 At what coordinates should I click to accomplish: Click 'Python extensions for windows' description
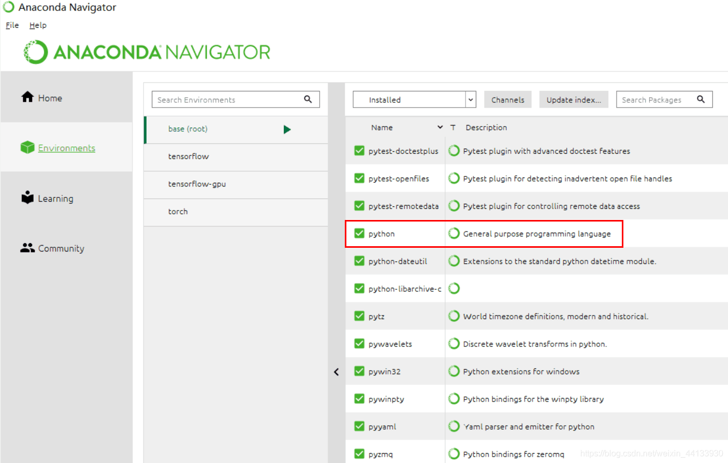[521, 371]
